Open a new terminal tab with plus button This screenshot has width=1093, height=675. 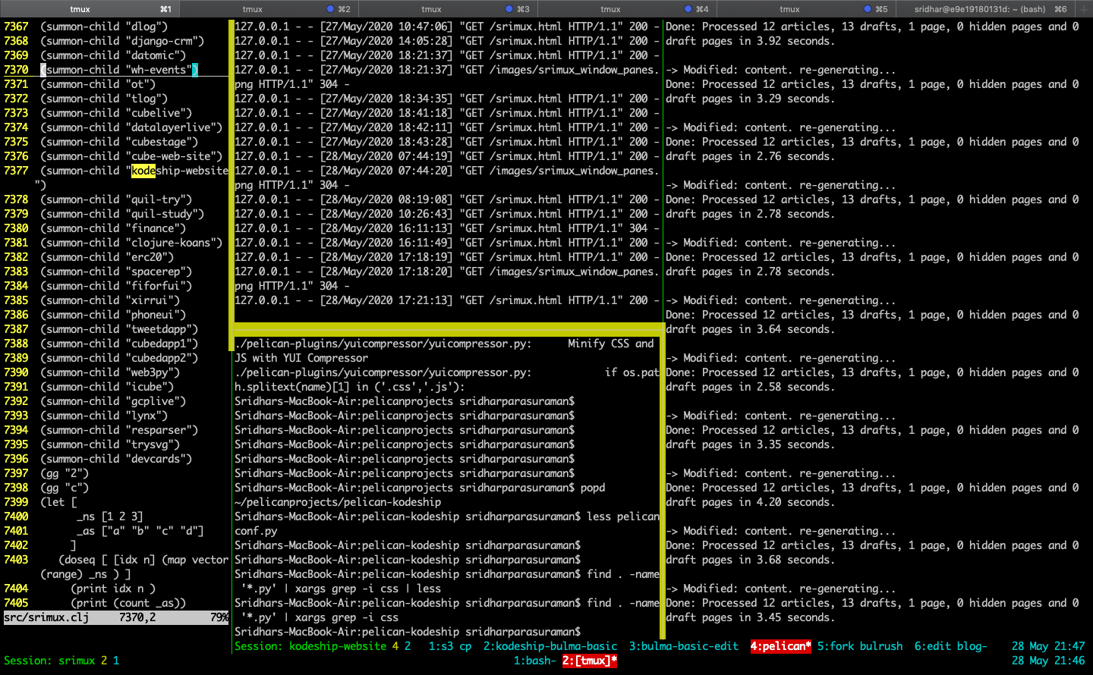click(x=1084, y=9)
